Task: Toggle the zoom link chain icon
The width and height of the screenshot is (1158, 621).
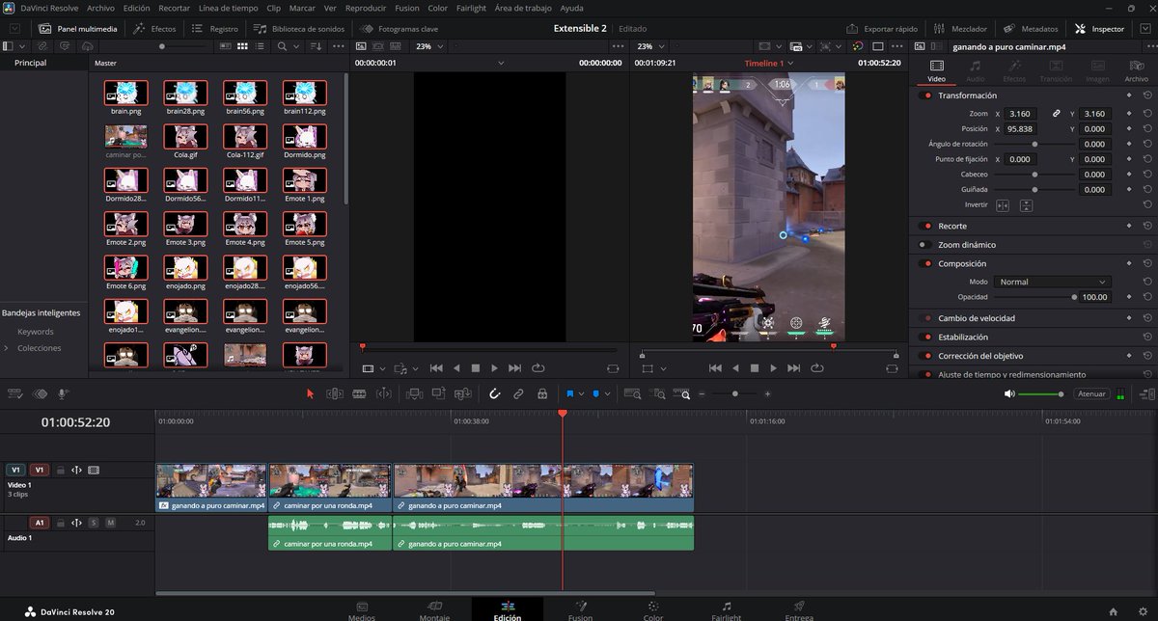Action: pyautogui.click(x=1057, y=114)
